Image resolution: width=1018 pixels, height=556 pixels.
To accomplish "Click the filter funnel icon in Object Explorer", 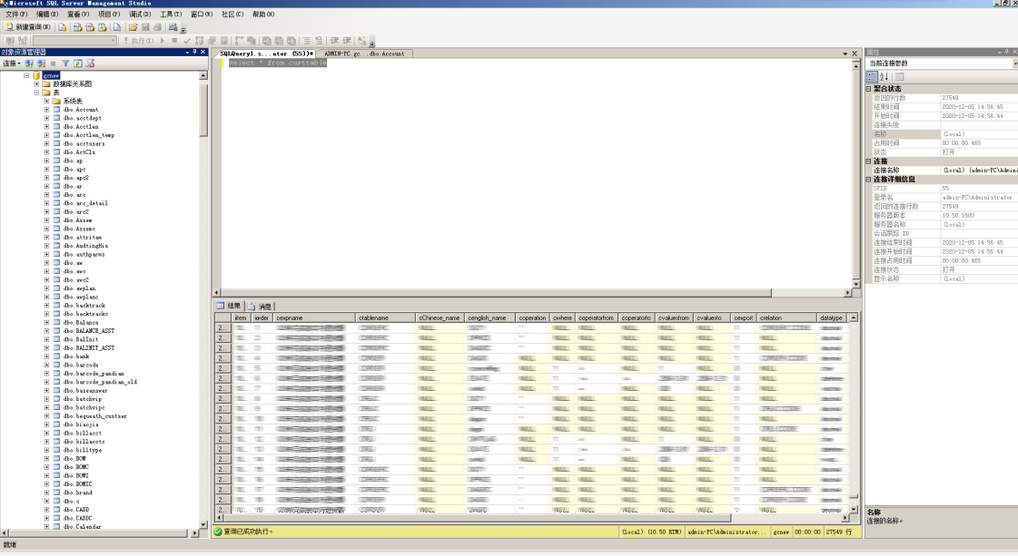I will [x=65, y=63].
